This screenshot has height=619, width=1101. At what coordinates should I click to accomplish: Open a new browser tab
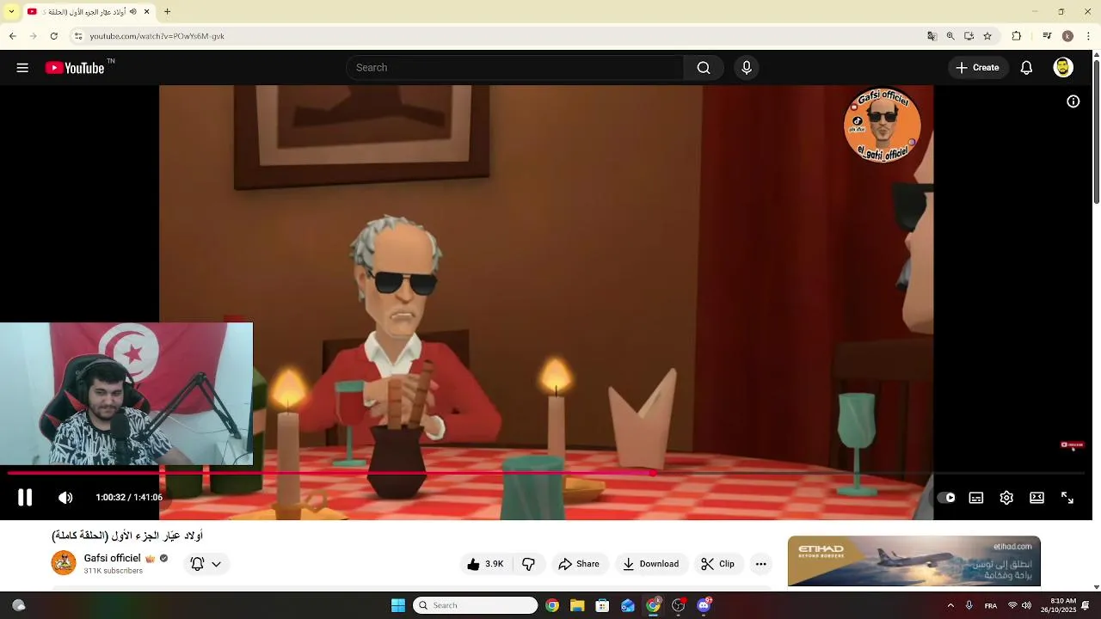pyautogui.click(x=167, y=12)
